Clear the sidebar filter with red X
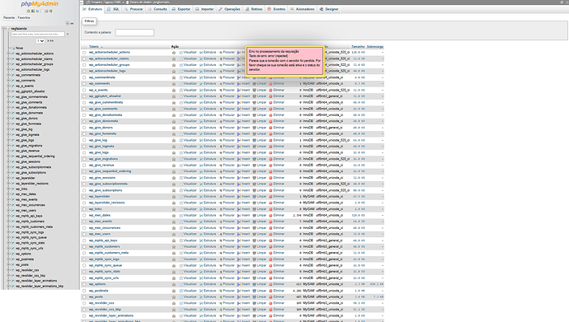The width and height of the screenshot is (569, 322). tap(68, 34)
